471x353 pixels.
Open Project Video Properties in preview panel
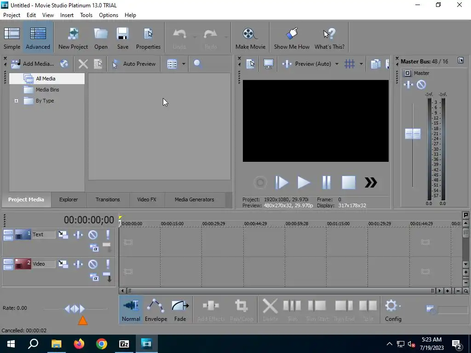tap(250, 63)
